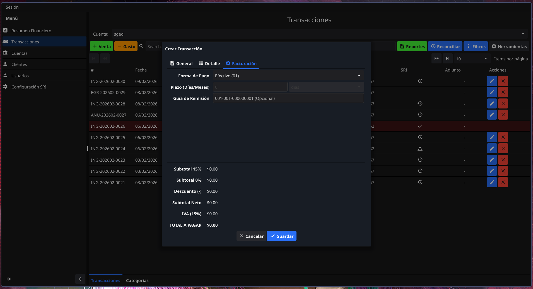Open Configuración SRI in the sidebar
533x289 pixels.
tap(29, 87)
